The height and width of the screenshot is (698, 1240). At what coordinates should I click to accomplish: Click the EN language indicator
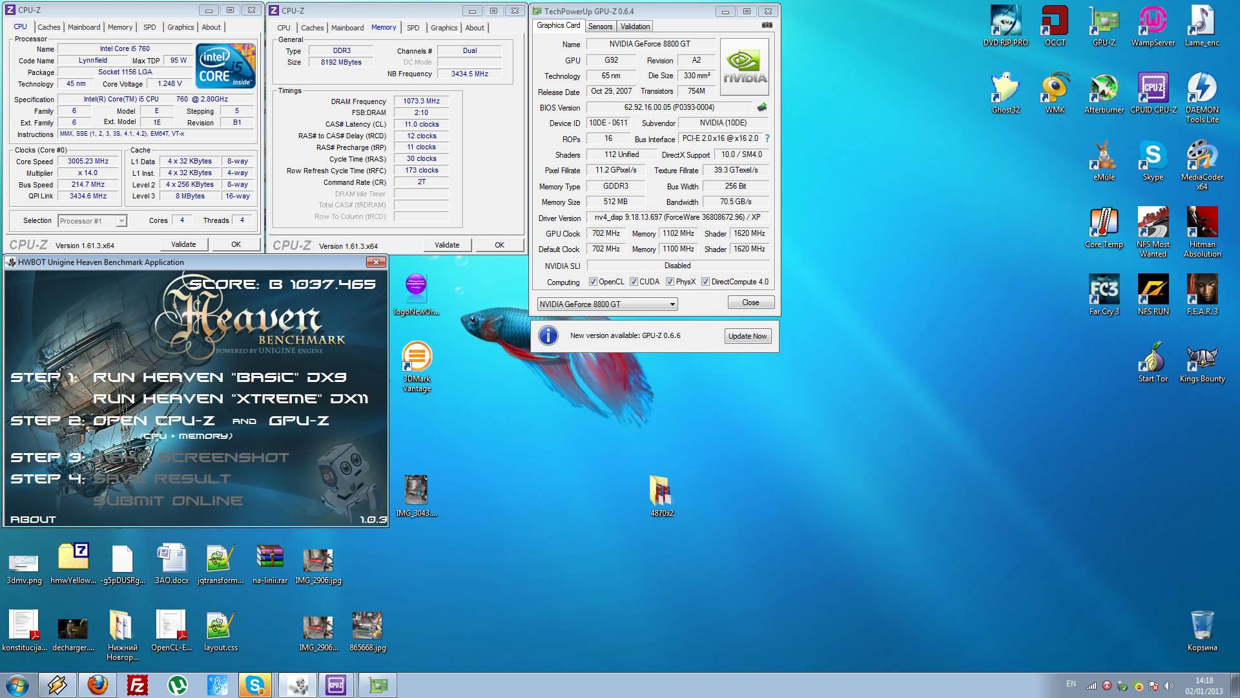click(1071, 684)
